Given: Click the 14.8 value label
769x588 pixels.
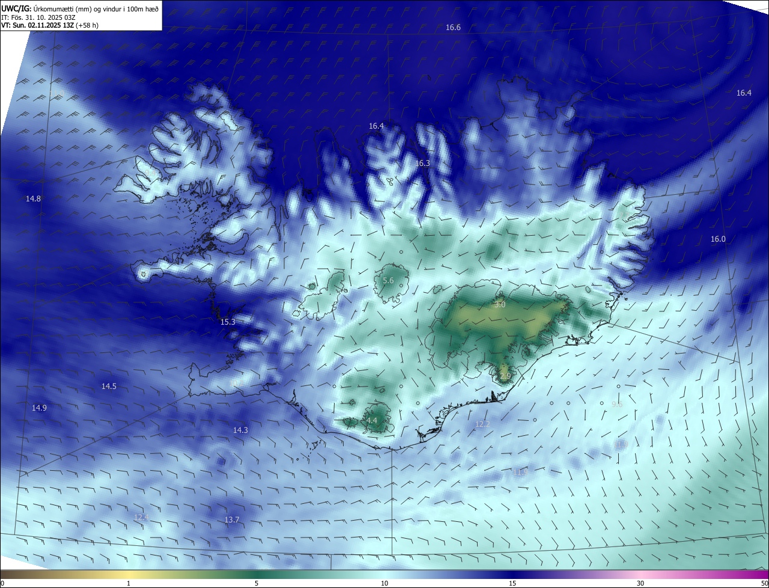Looking at the screenshot, I should click(x=33, y=199).
